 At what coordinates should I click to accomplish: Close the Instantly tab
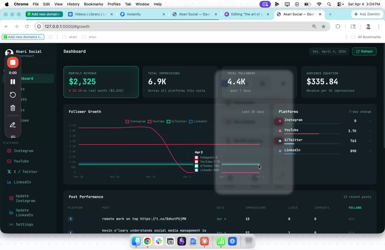click(x=164, y=14)
